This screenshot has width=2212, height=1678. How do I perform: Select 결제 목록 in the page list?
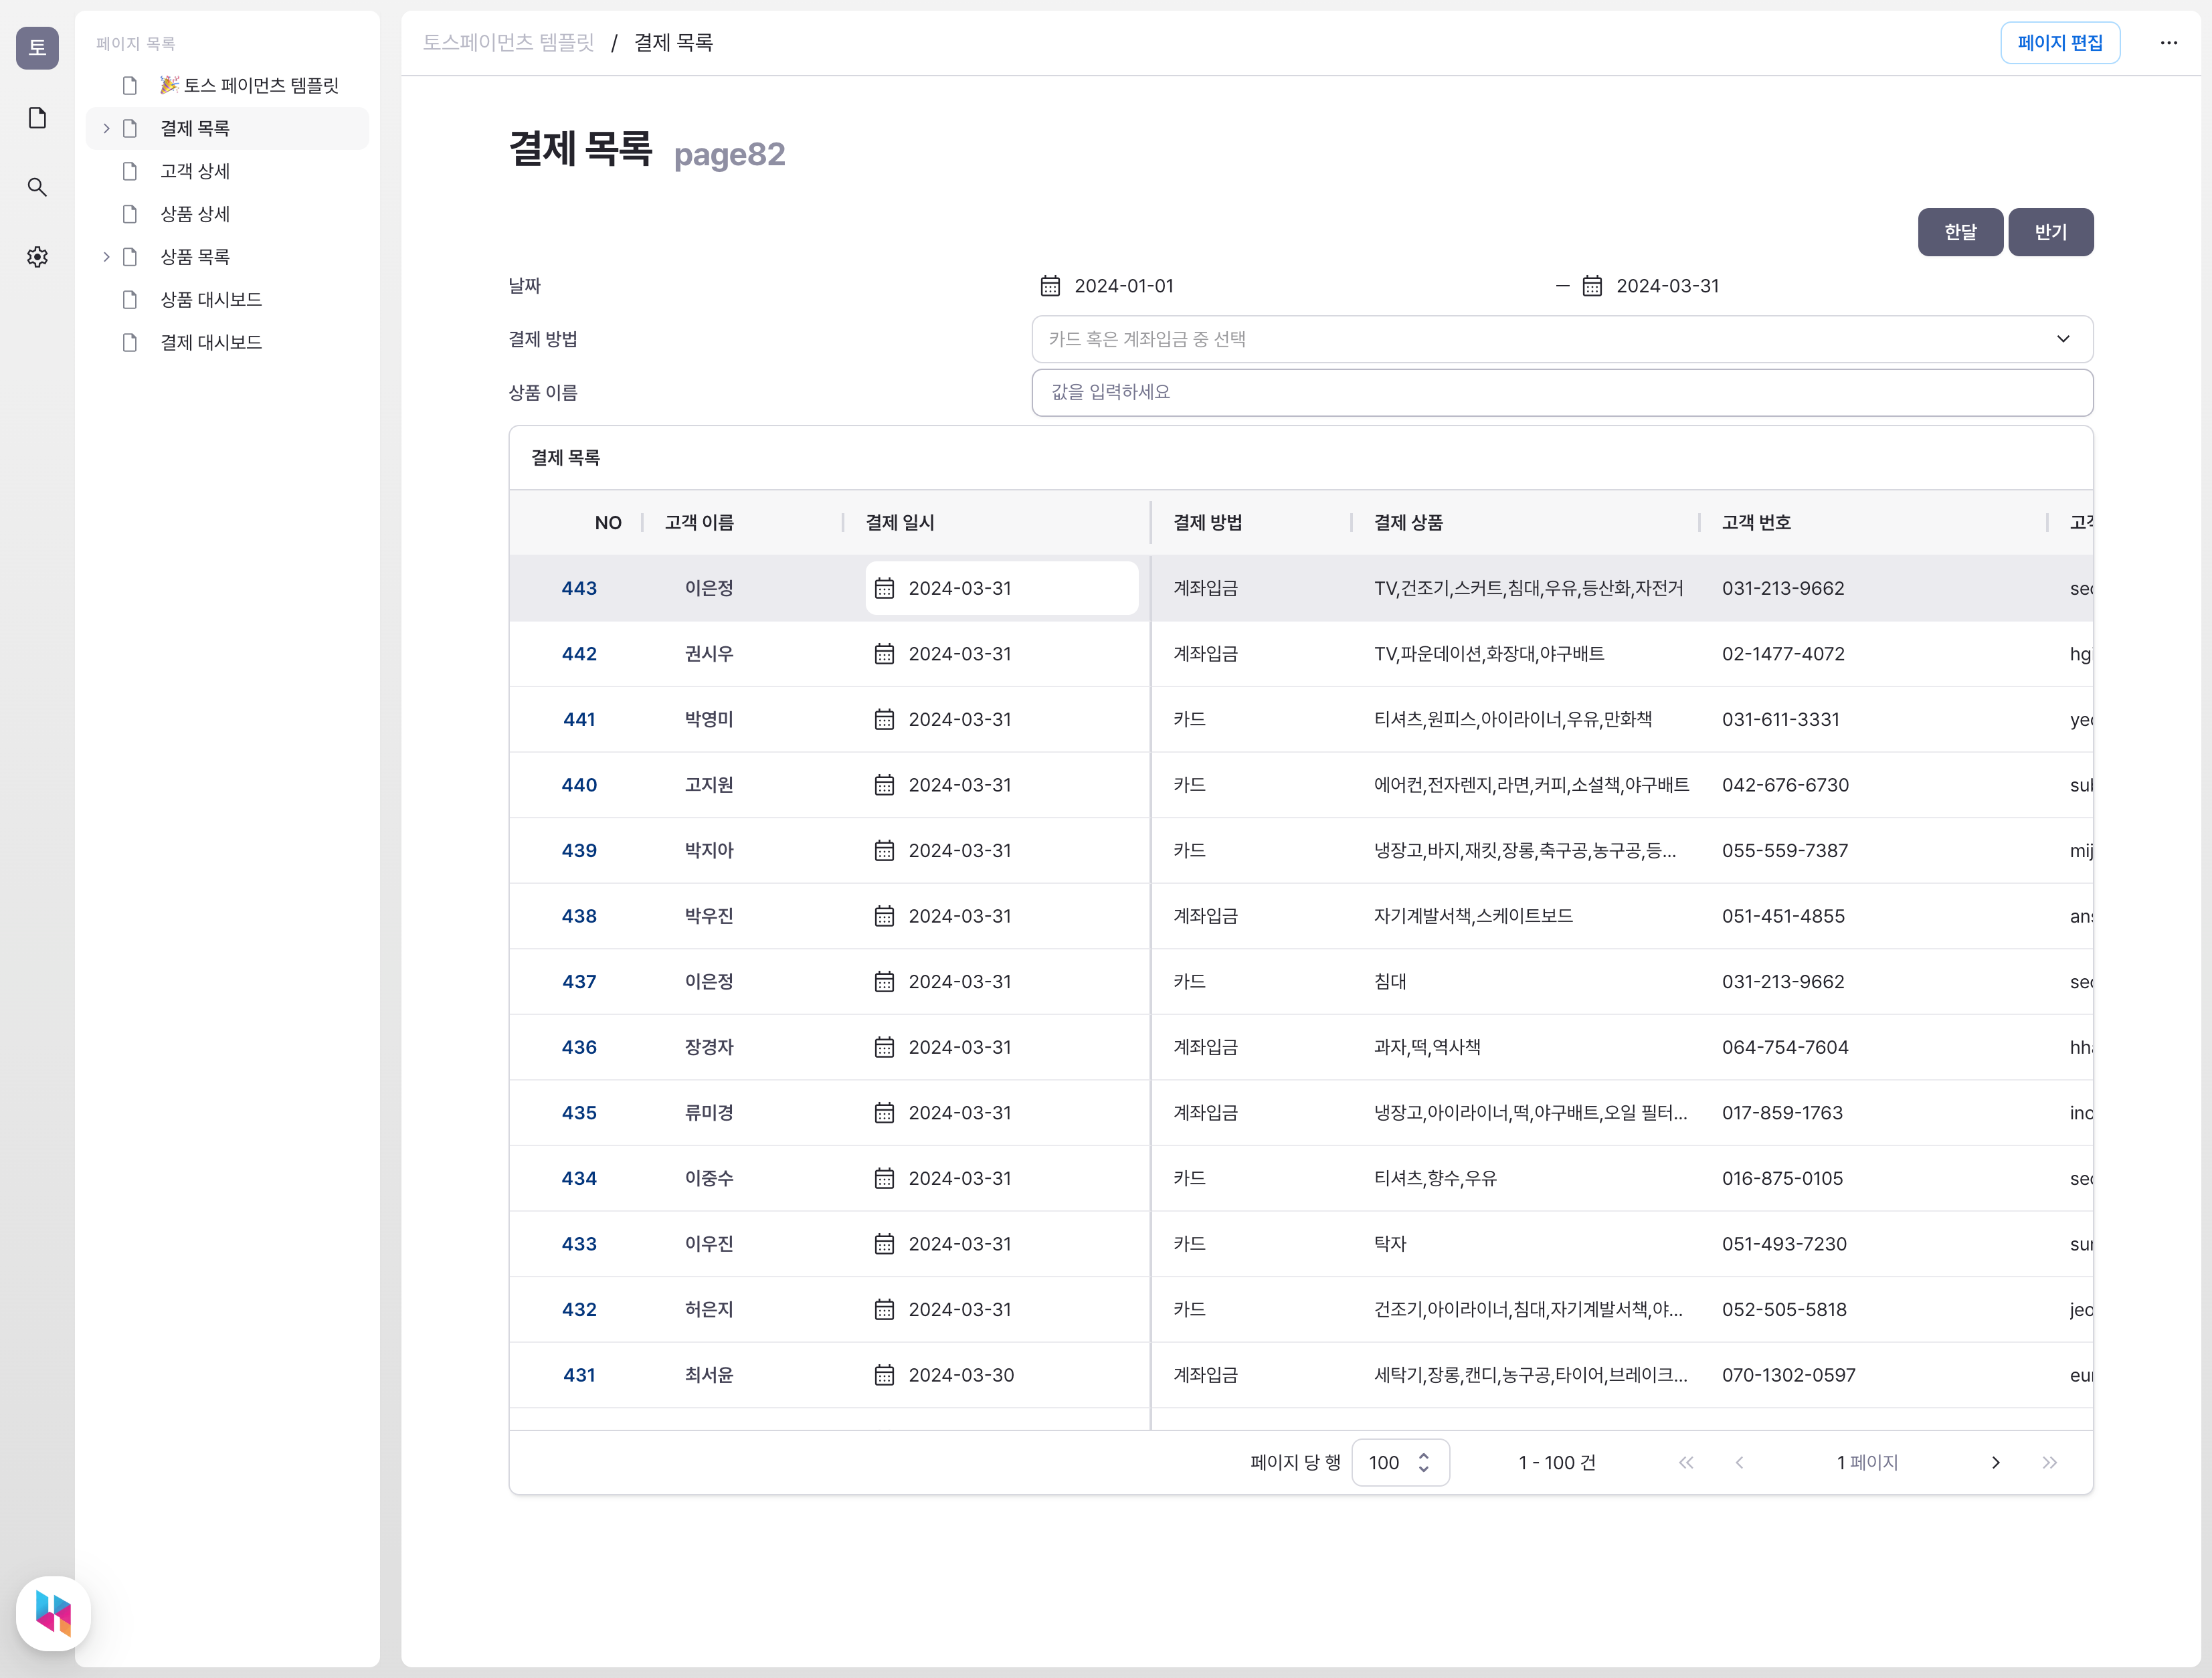tap(228, 128)
